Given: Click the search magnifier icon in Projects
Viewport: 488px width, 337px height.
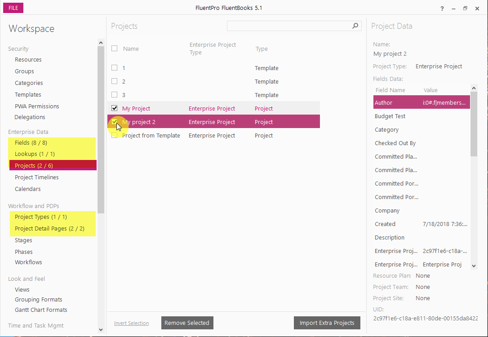Looking at the screenshot, I should click(355, 26).
